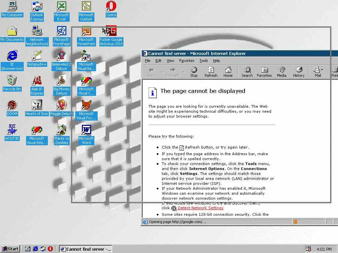
Task: Click the Opening page status bar text
Action: click(x=177, y=222)
